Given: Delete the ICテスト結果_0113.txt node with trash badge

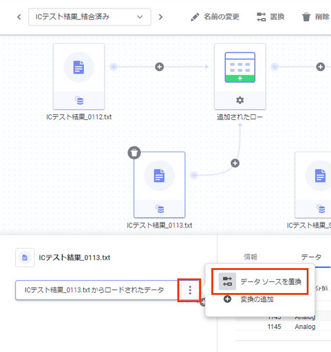Looking at the screenshot, I should pyautogui.click(x=134, y=153).
